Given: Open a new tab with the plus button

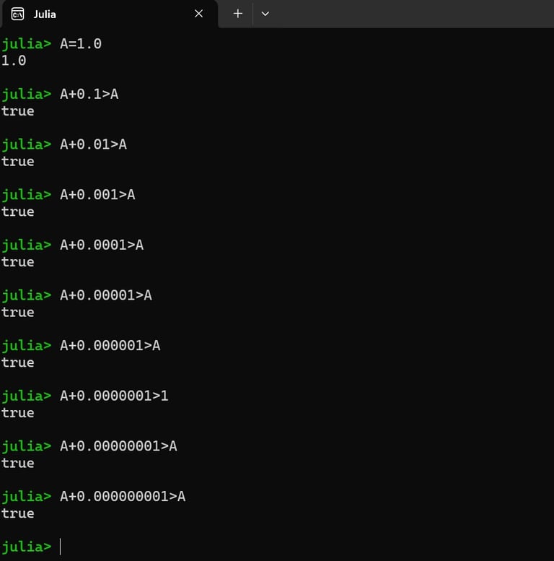Looking at the screenshot, I should click(x=237, y=14).
